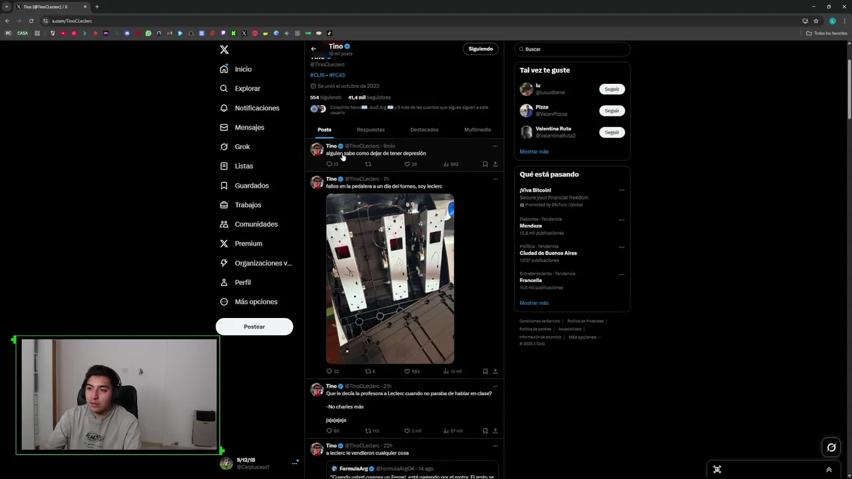
Task: Open Mensajes from sidebar
Action: pyautogui.click(x=242, y=127)
